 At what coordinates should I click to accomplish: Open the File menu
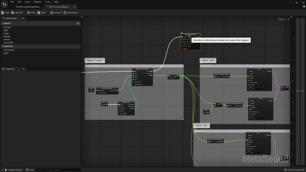tap(12, 2)
